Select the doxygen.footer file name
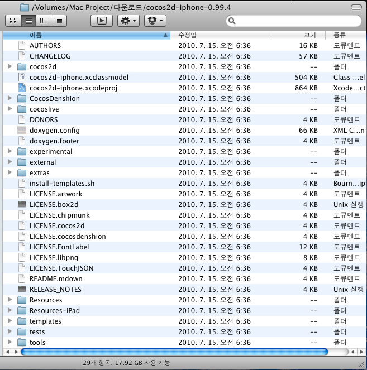Screen dimensions: 367x370 pos(54,141)
